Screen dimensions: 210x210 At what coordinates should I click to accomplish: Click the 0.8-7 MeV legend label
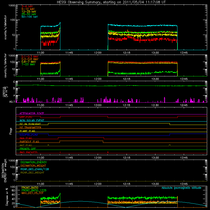coord(29,62)
